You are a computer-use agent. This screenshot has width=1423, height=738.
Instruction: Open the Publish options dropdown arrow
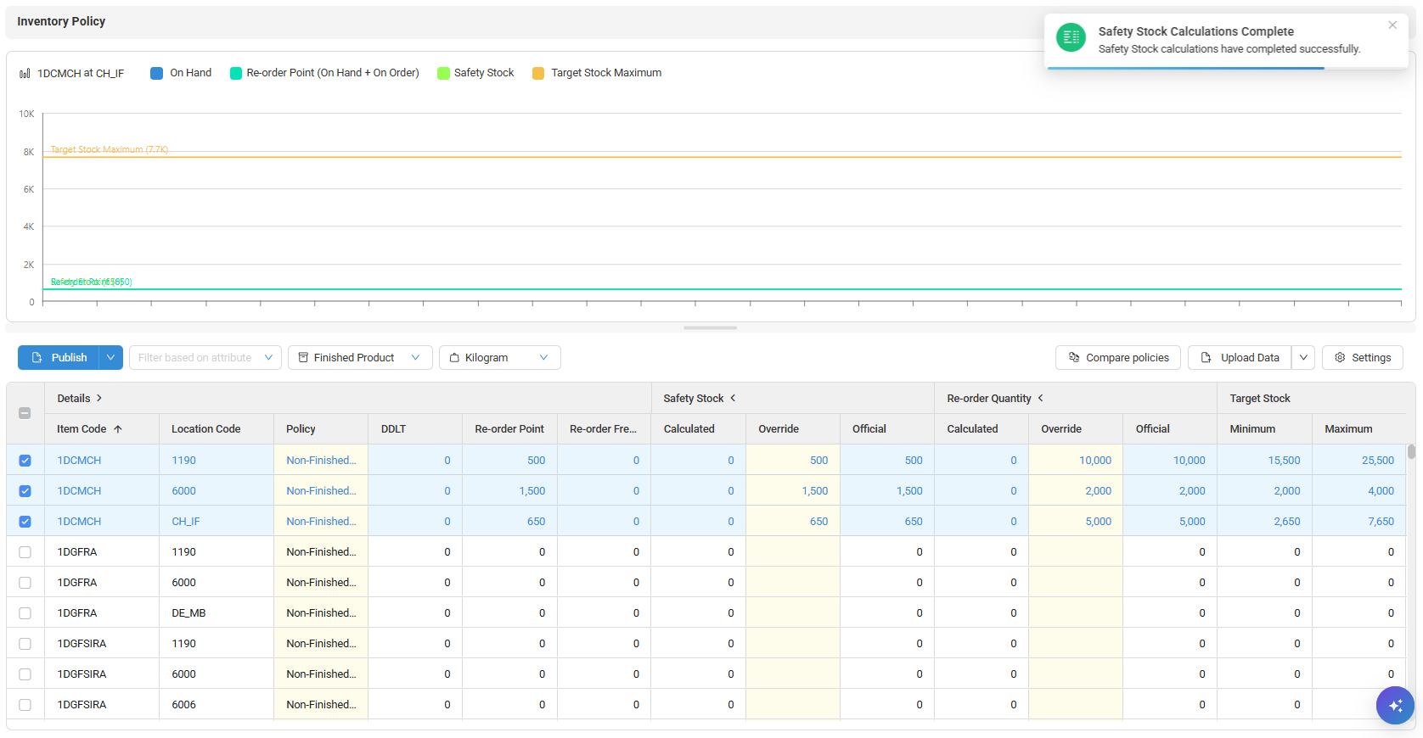click(110, 358)
